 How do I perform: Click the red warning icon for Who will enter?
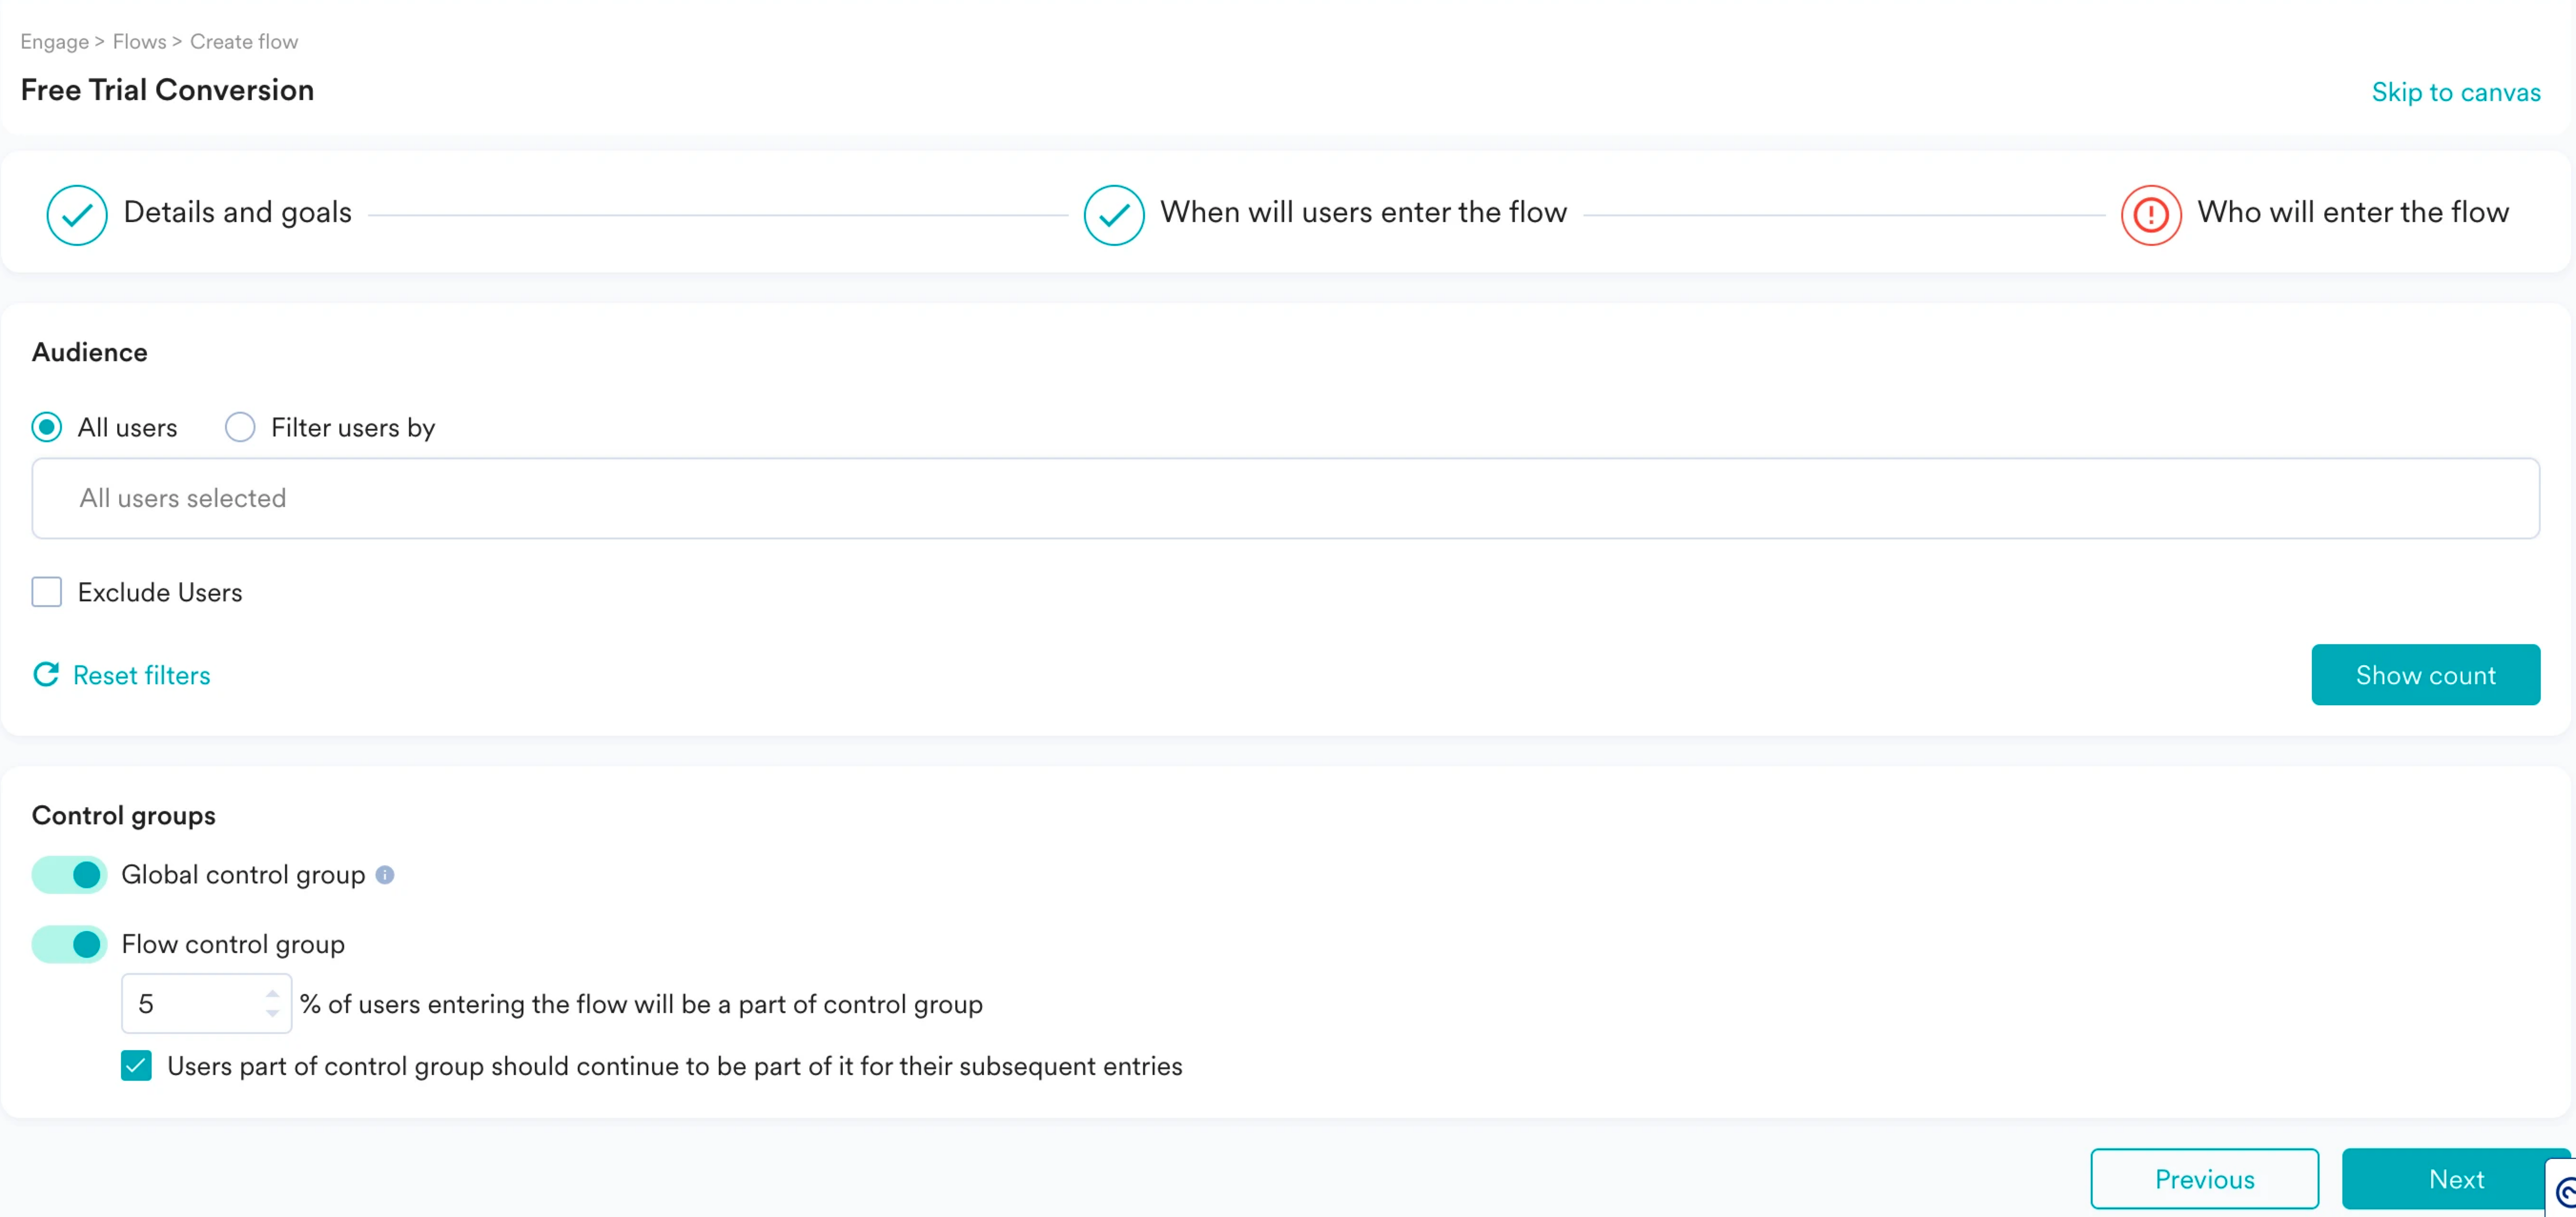click(x=2150, y=214)
